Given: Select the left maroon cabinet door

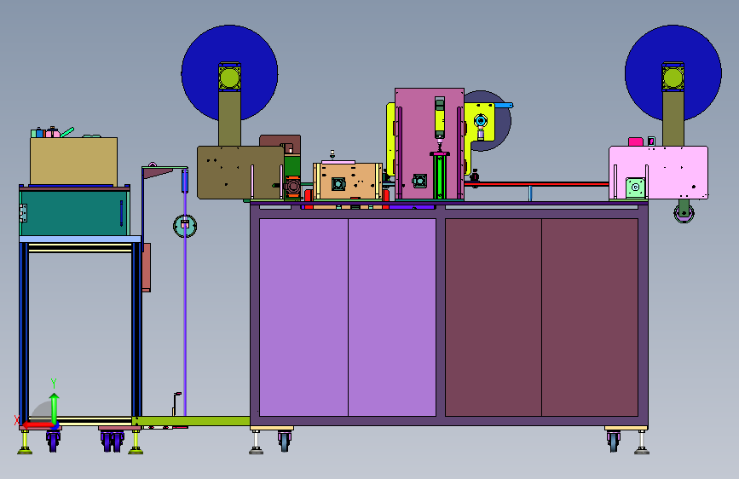Looking at the screenshot, I should [x=494, y=317].
